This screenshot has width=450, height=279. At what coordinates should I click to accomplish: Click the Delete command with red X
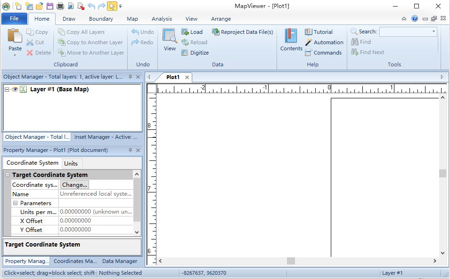point(39,53)
